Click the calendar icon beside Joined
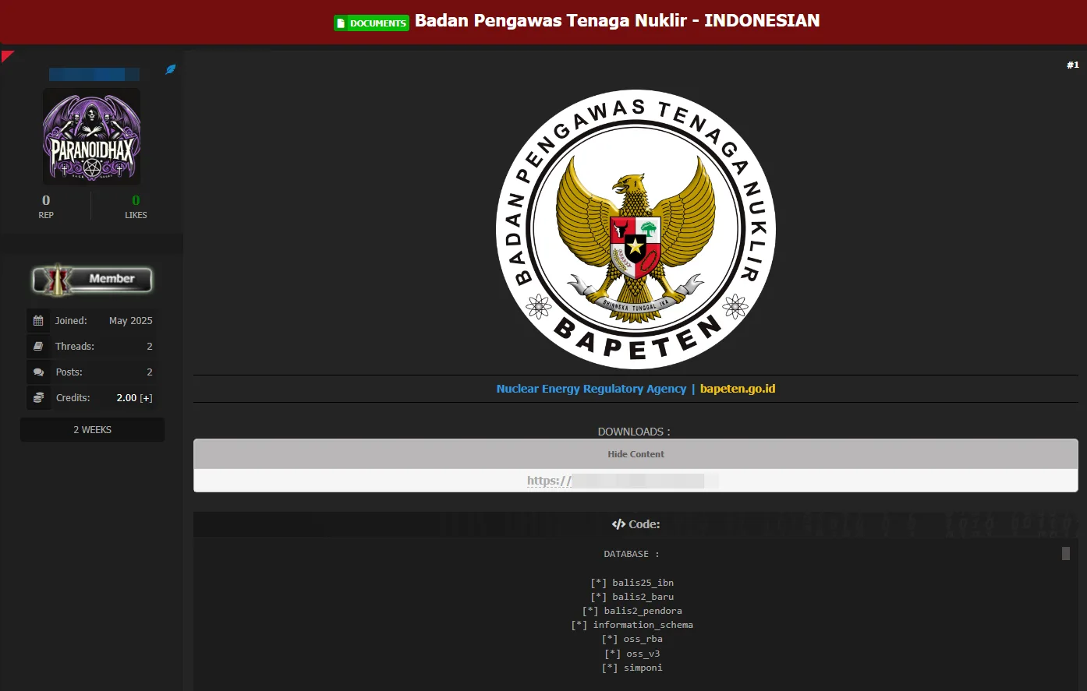 (38, 320)
